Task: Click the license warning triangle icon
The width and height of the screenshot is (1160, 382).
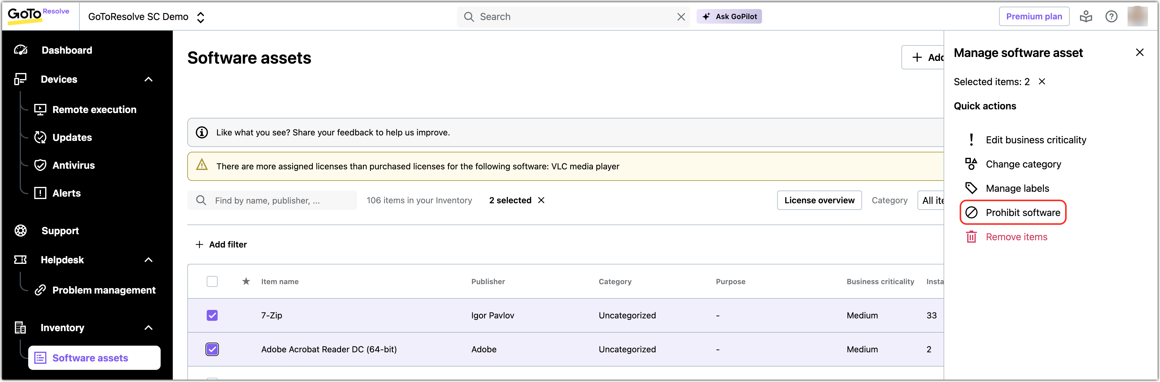Action: (202, 165)
